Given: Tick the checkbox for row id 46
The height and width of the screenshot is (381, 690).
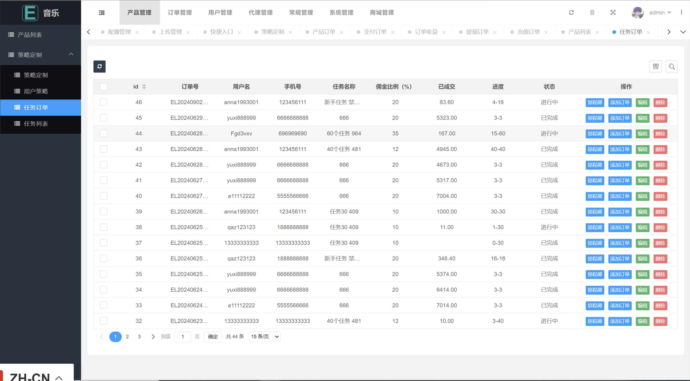Looking at the screenshot, I should pyautogui.click(x=103, y=102).
